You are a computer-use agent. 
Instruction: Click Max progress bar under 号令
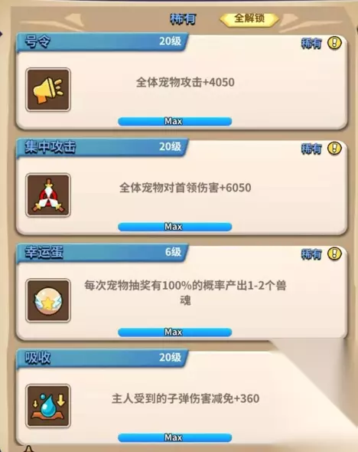[175, 121]
